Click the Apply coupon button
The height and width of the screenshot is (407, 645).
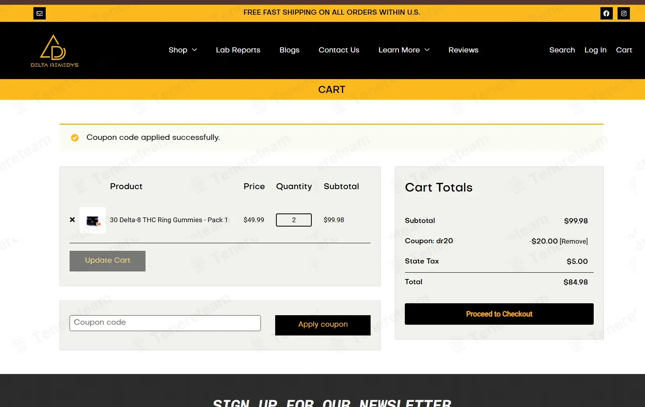323,325
